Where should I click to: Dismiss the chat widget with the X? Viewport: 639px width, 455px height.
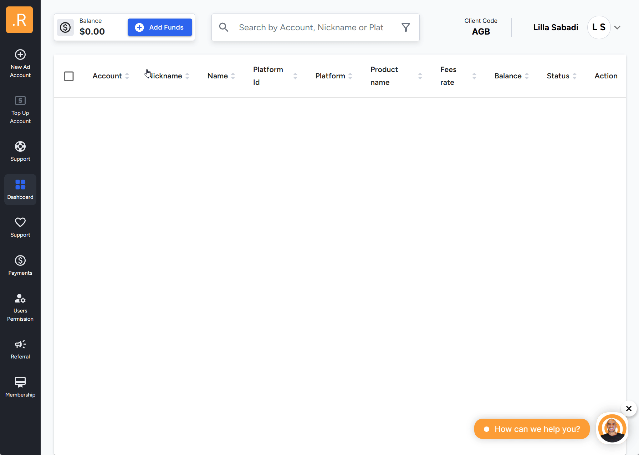coord(629,409)
